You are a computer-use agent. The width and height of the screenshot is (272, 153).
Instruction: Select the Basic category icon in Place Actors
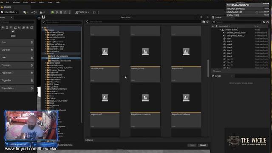click(x=13, y=31)
